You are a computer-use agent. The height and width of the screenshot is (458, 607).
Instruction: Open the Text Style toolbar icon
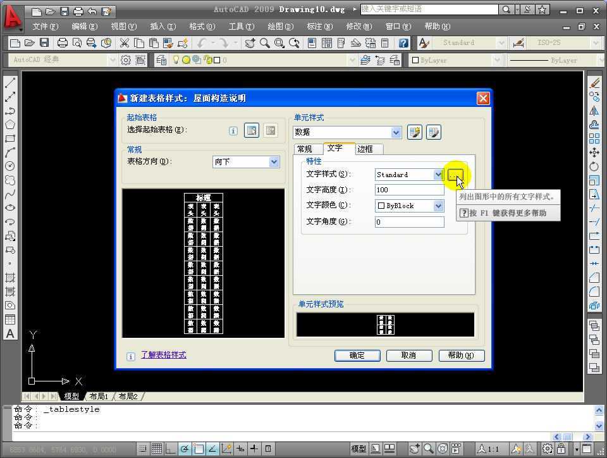click(x=424, y=42)
